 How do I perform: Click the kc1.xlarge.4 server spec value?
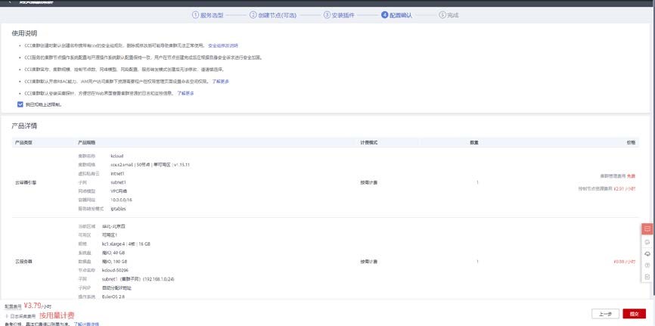126,244
